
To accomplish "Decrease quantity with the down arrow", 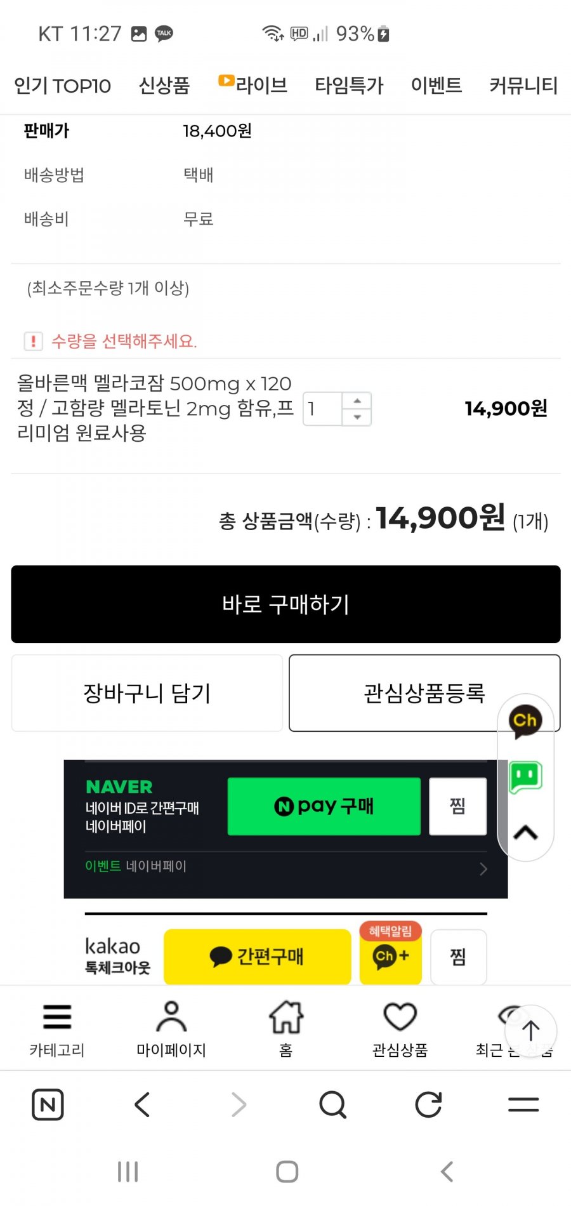I will [x=357, y=417].
